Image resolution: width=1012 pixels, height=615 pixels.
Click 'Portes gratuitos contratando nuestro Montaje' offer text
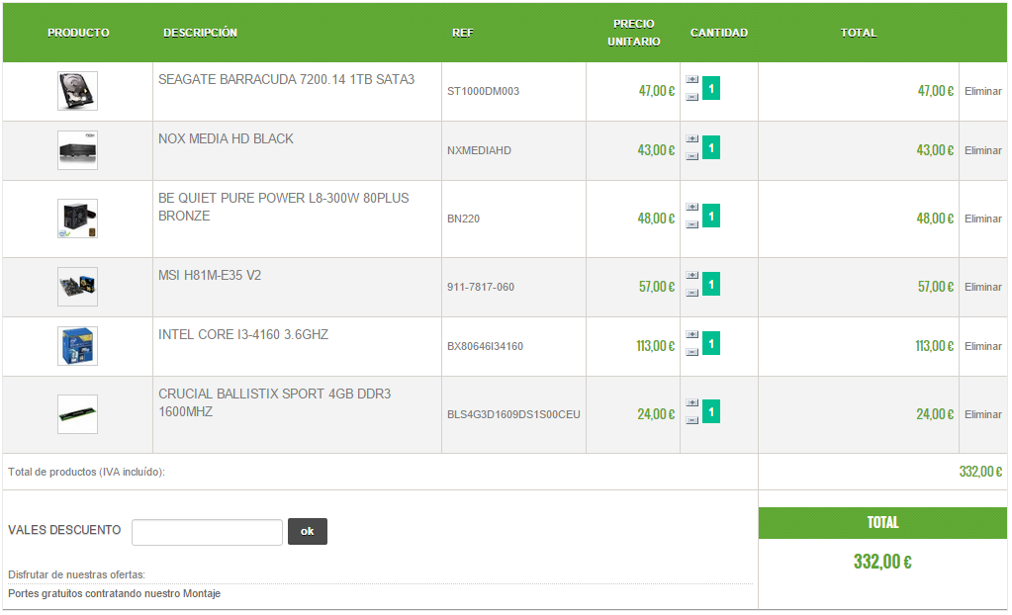click(114, 593)
